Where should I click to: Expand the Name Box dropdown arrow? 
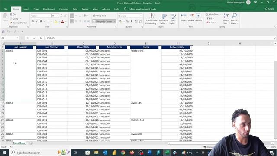[17, 38]
